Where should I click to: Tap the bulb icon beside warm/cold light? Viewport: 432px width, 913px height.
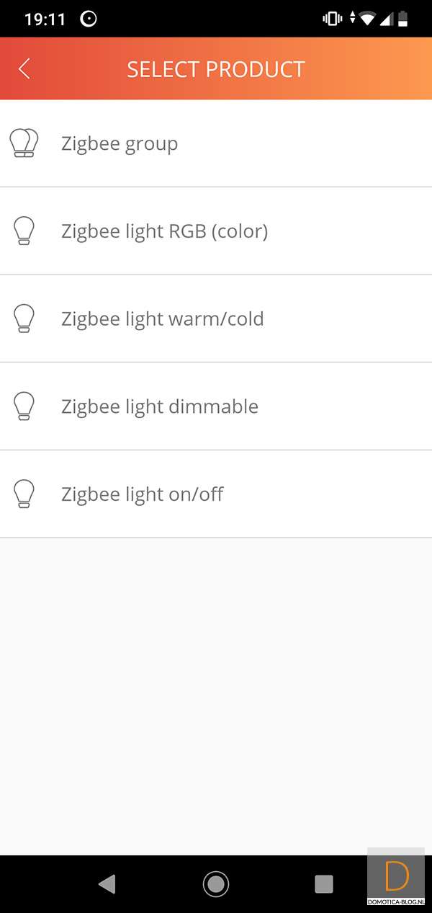24,319
